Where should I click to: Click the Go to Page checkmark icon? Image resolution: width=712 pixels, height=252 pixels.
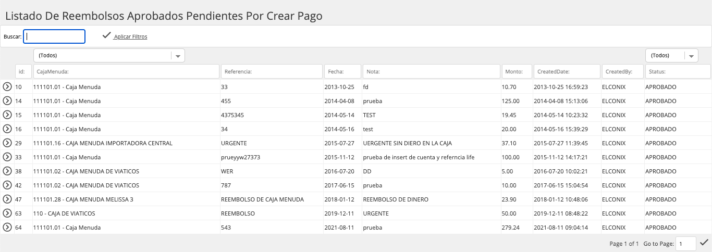(704, 243)
